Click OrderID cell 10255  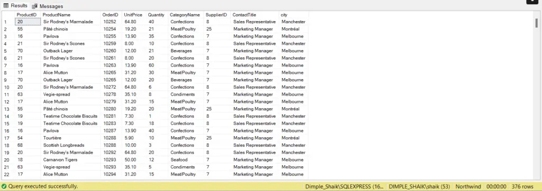111,36
